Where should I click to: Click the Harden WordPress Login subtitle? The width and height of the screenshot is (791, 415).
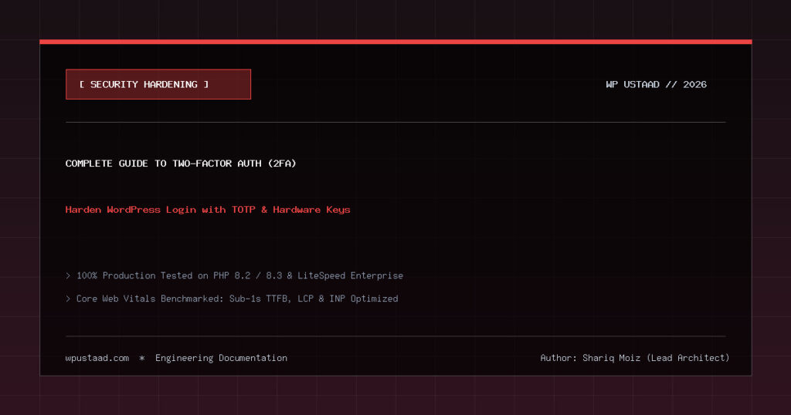207,210
